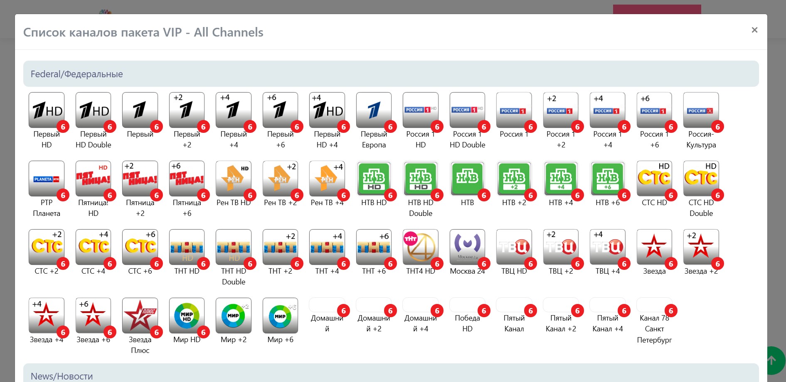
Task: Select the Пятница! HD channel icon
Action: [x=93, y=179]
